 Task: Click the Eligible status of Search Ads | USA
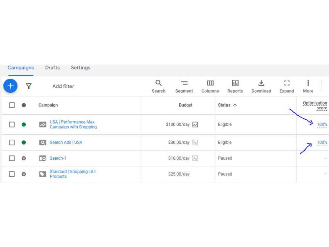click(x=225, y=142)
